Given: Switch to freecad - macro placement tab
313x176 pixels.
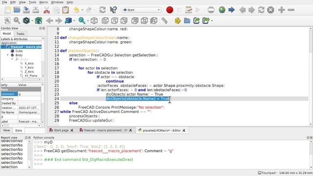Looking at the screenshot, I should tap(106, 130).
